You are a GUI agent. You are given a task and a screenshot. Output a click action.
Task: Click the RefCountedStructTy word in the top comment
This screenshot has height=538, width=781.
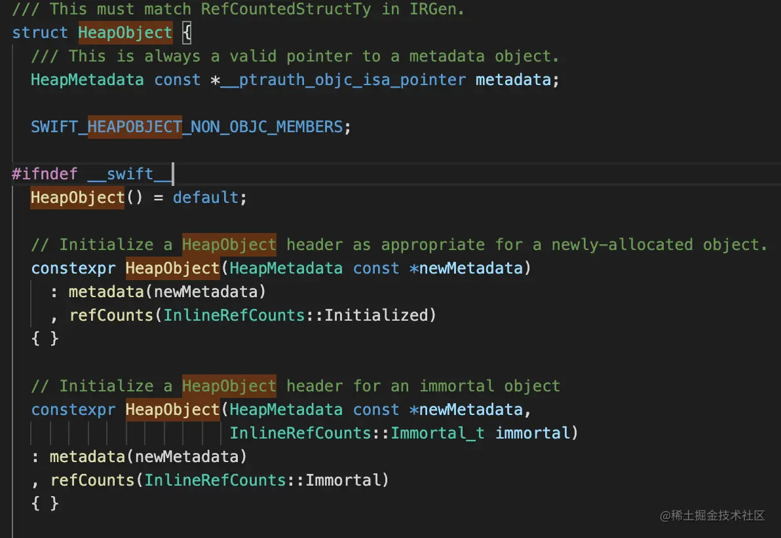[286, 9]
